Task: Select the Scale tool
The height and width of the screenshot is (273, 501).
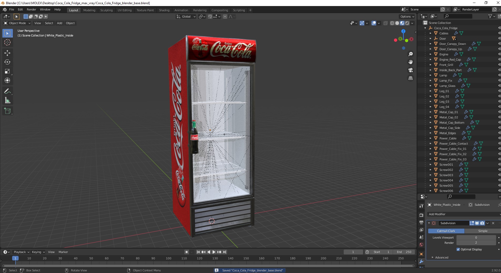Action: [x=7, y=71]
